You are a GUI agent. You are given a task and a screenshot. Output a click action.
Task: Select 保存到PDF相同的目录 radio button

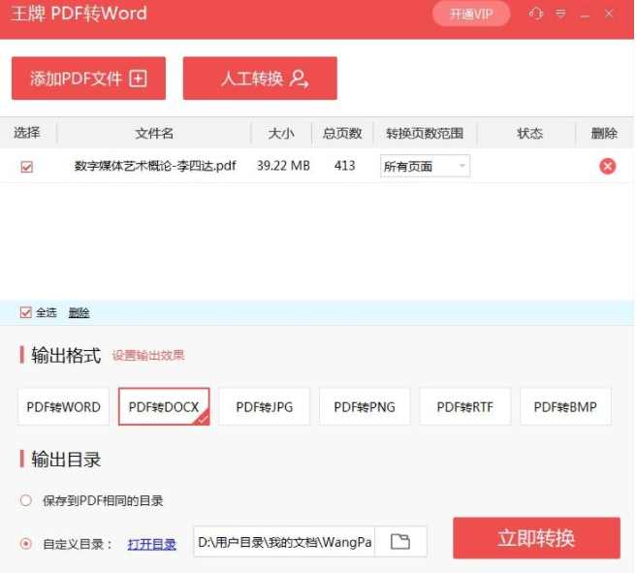[26, 500]
